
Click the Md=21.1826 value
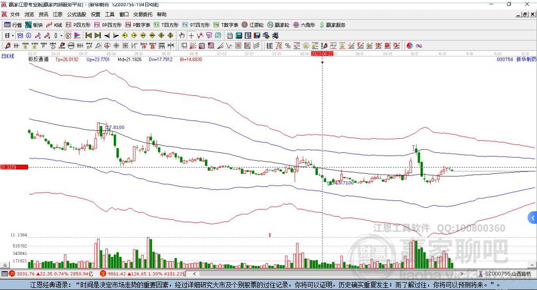[130, 60]
